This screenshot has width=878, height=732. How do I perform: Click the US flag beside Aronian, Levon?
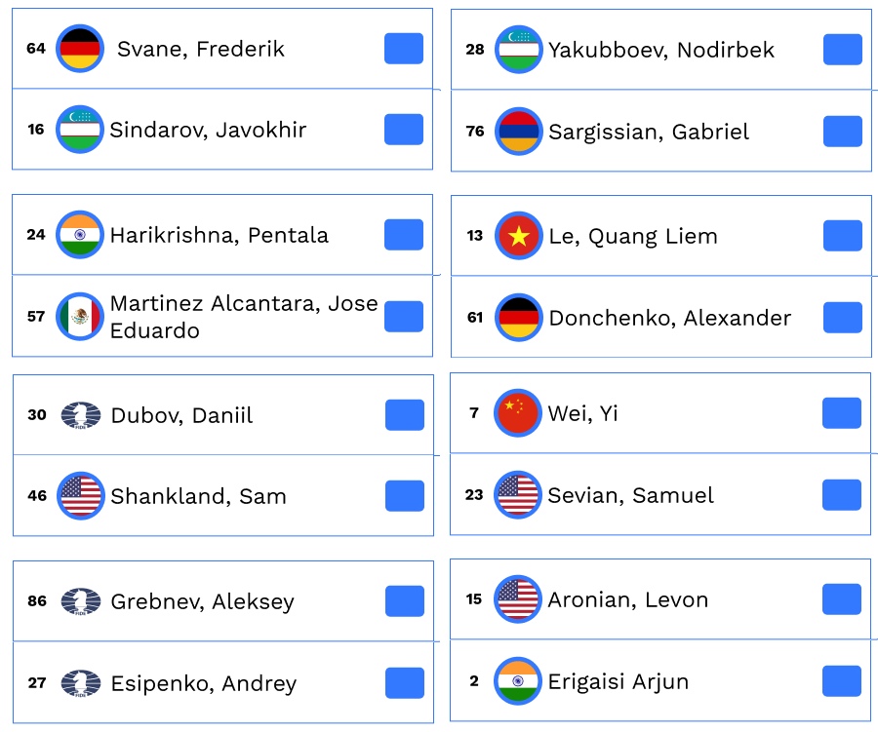518,599
